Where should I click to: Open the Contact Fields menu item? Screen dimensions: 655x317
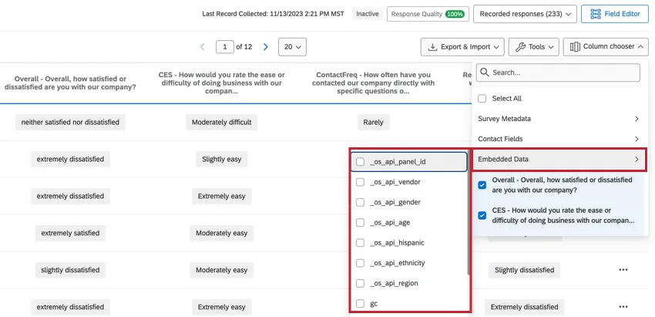click(x=559, y=139)
